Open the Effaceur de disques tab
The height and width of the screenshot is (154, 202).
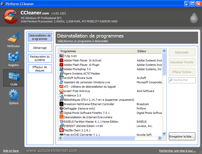coord(40,69)
